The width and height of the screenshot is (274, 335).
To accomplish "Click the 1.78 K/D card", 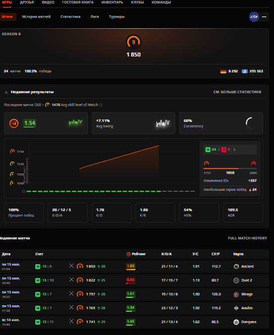I will point(112,213).
